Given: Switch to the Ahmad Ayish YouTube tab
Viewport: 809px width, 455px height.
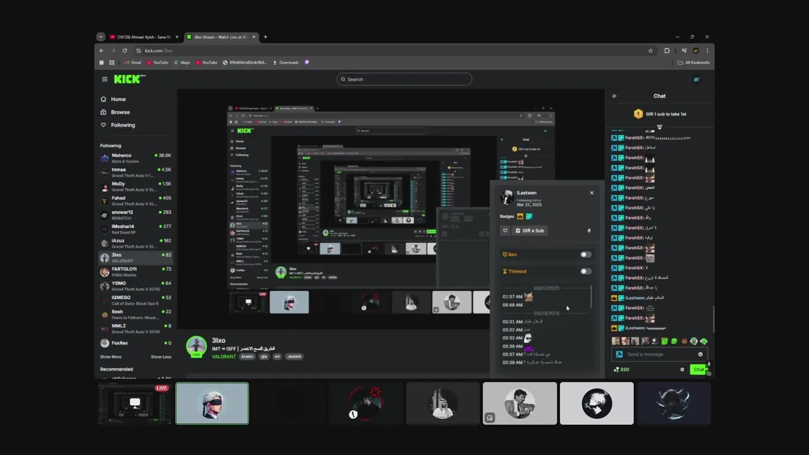Looking at the screenshot, I should pyautogui.click(x=143, y=37).
